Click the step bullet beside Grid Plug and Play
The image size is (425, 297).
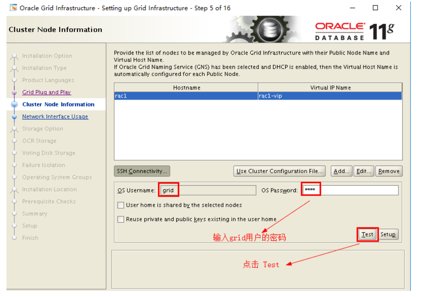(14, 92)
